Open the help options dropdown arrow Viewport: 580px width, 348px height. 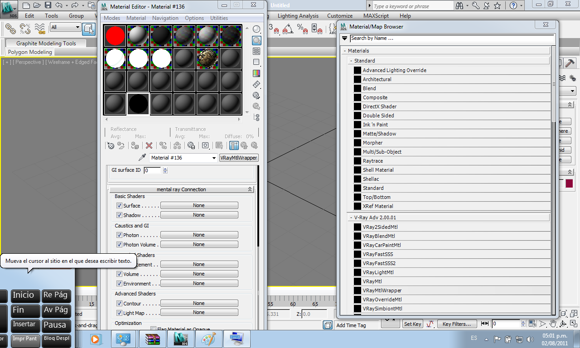521,6
